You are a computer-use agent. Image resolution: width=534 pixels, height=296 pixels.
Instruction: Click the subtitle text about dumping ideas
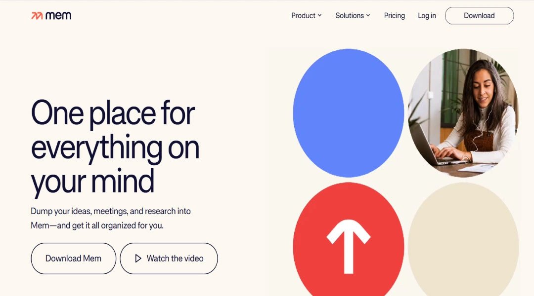pos(111,218)
